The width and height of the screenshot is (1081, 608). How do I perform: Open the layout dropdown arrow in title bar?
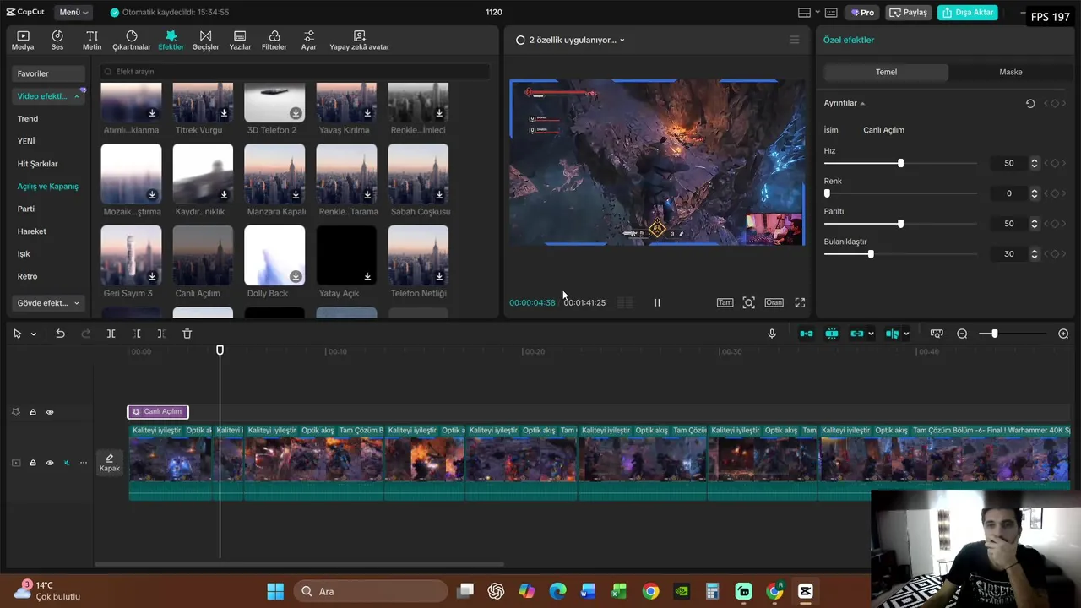coord(818,13)
